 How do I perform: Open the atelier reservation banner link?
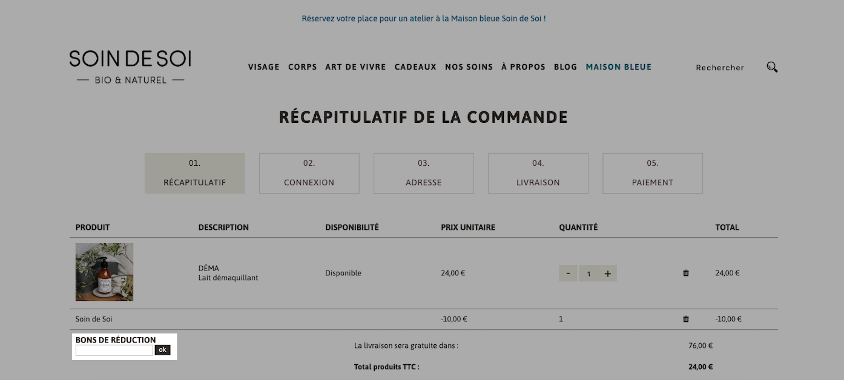click(x=424, y=19)
